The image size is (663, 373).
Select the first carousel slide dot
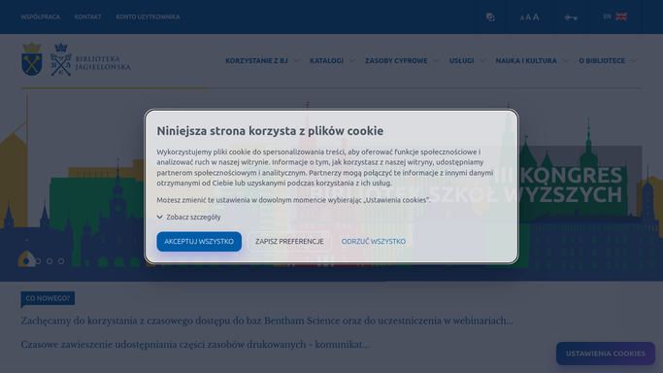pyautogui.click(x=26, y=261)
